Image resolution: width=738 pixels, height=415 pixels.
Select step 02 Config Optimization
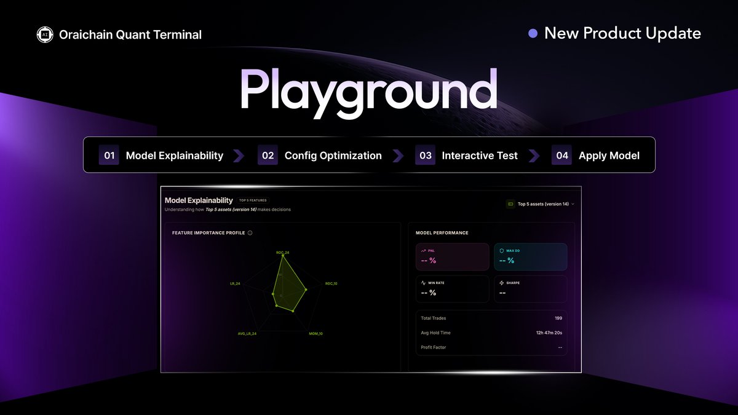pyautogui.click(x=320, y=156)
